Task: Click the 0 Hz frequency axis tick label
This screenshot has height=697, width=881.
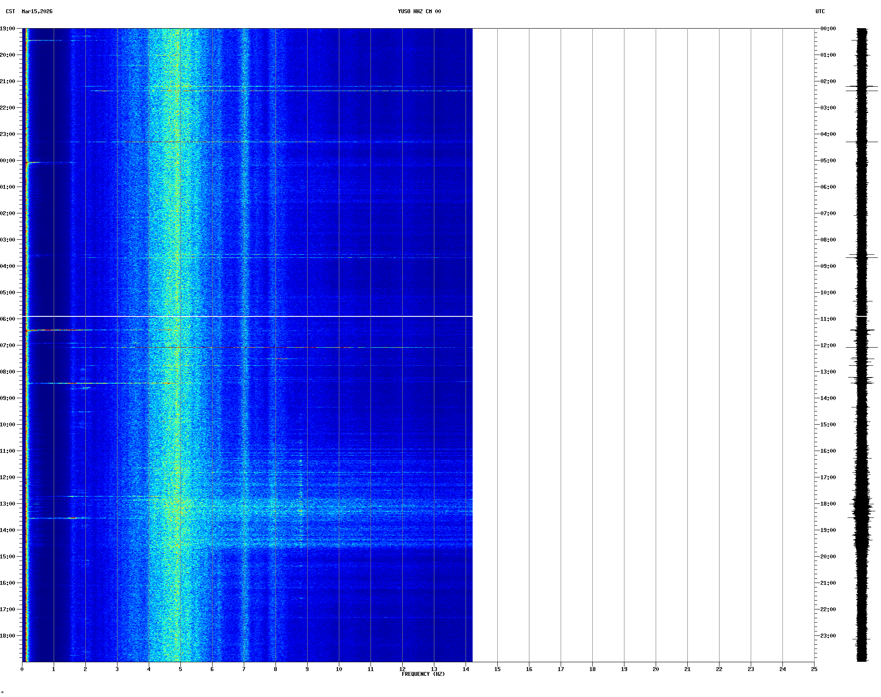Action: click(22, 669)
